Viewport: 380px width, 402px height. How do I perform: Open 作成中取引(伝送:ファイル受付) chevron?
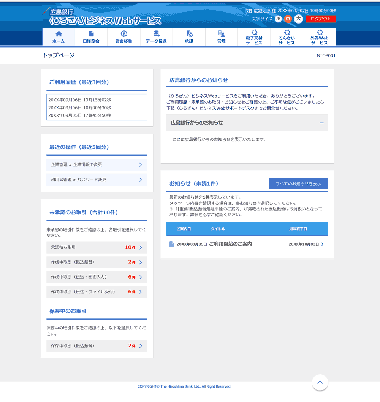tap(141, 292)
